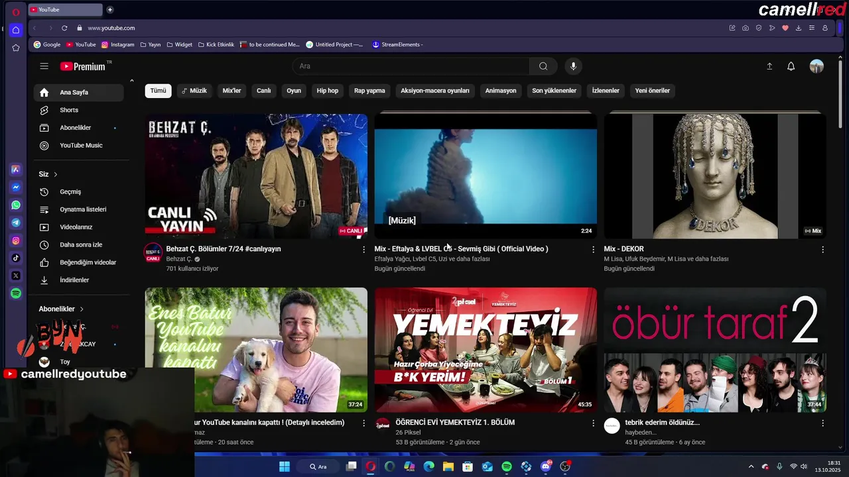Open YouTube Music in sidebar
The width and height of the screenshot is (849, 477).
click(79, 145)
